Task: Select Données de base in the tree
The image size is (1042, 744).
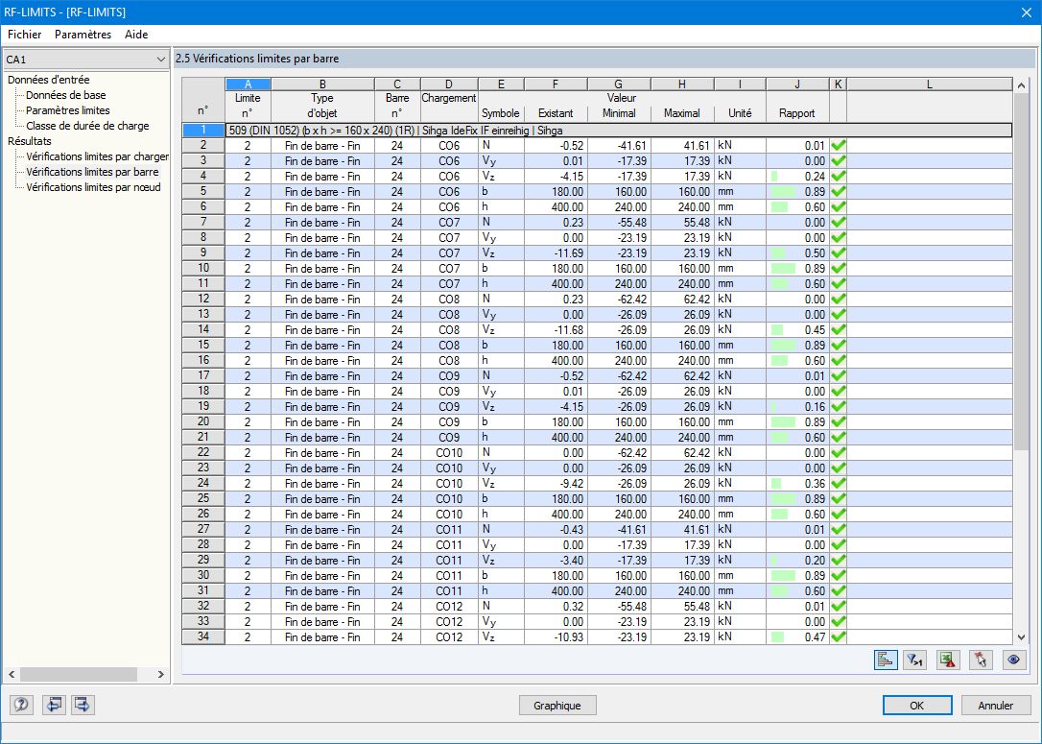Action: click(x=66, y=95)
